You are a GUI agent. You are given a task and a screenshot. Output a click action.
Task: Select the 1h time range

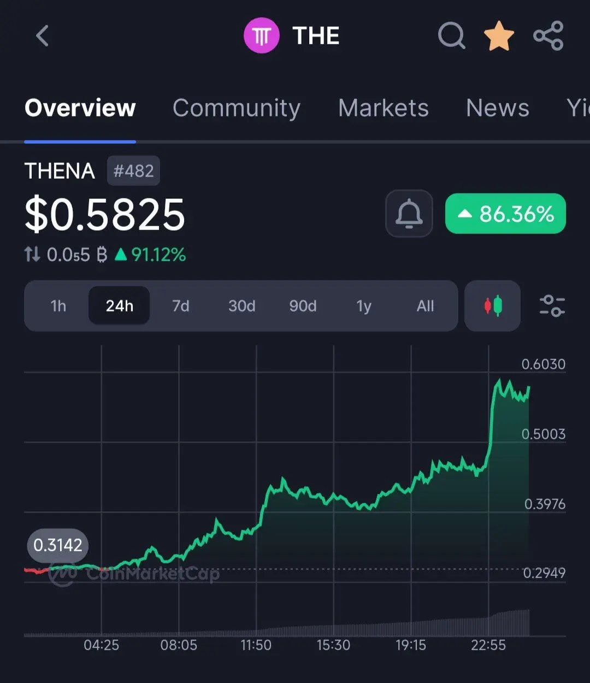pos(58,306)
